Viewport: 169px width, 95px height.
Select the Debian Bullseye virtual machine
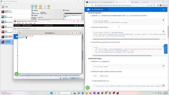tap(7, 37)
